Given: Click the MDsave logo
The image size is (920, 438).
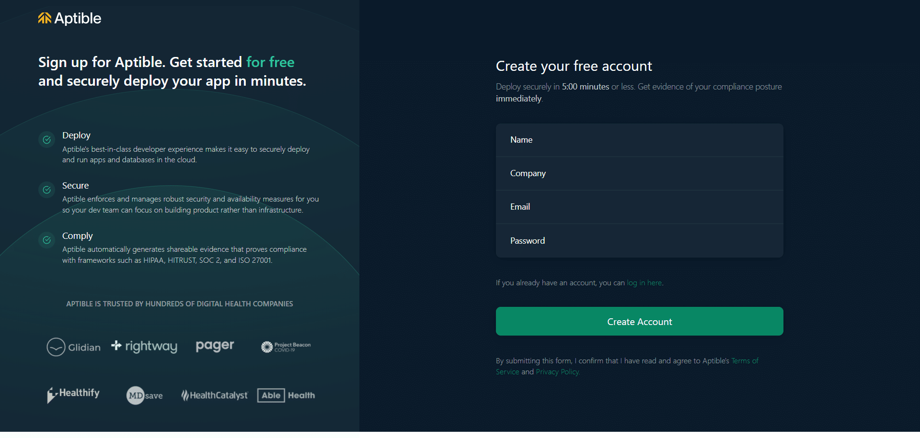Looking at the screenshot, I should click(x=145, y=395).
